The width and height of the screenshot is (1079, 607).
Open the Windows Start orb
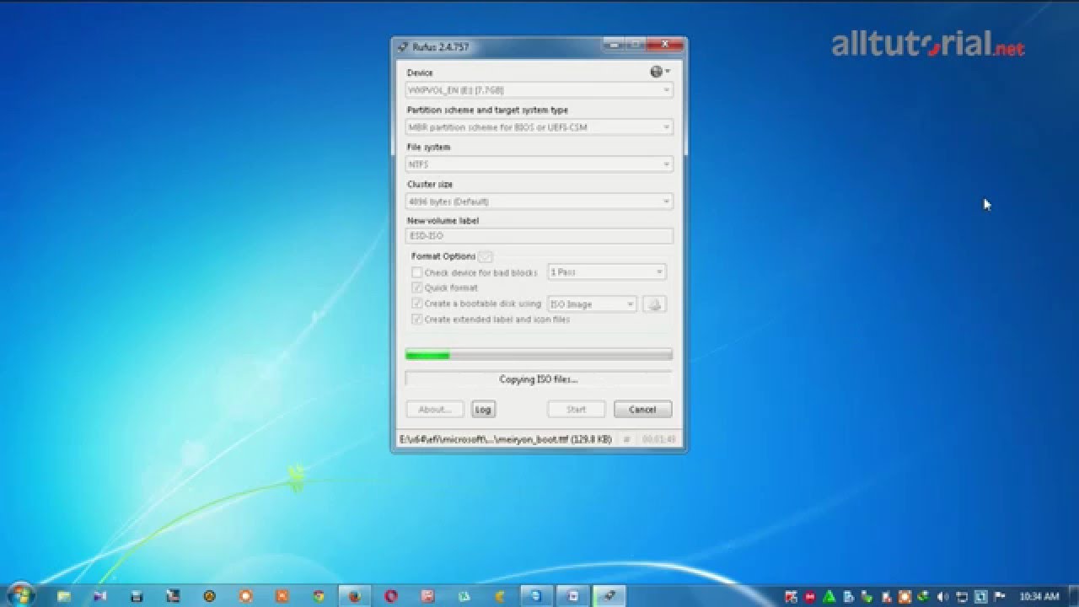click(19, 595)
